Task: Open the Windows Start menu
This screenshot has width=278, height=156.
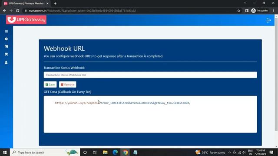Action: coord(5,152)
